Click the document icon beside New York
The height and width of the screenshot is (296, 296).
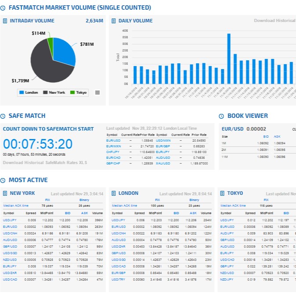coord(5,193)
